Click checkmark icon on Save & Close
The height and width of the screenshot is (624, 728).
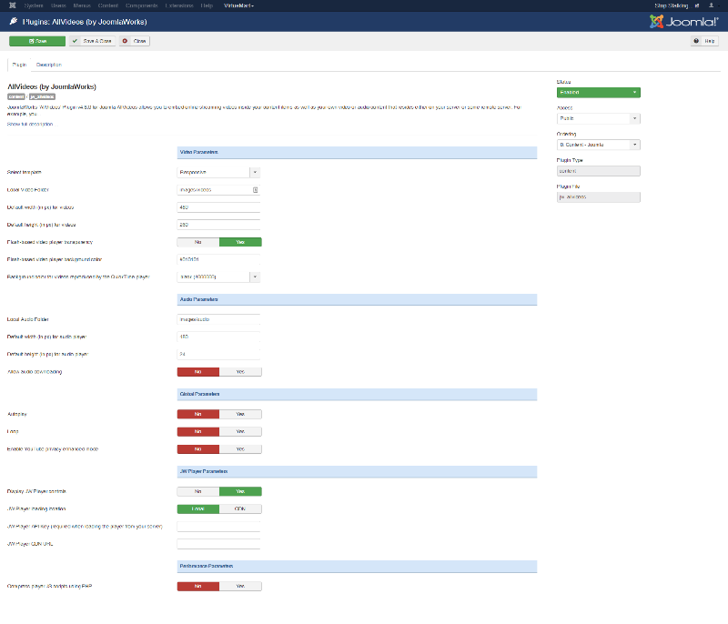tap(75, 41)
